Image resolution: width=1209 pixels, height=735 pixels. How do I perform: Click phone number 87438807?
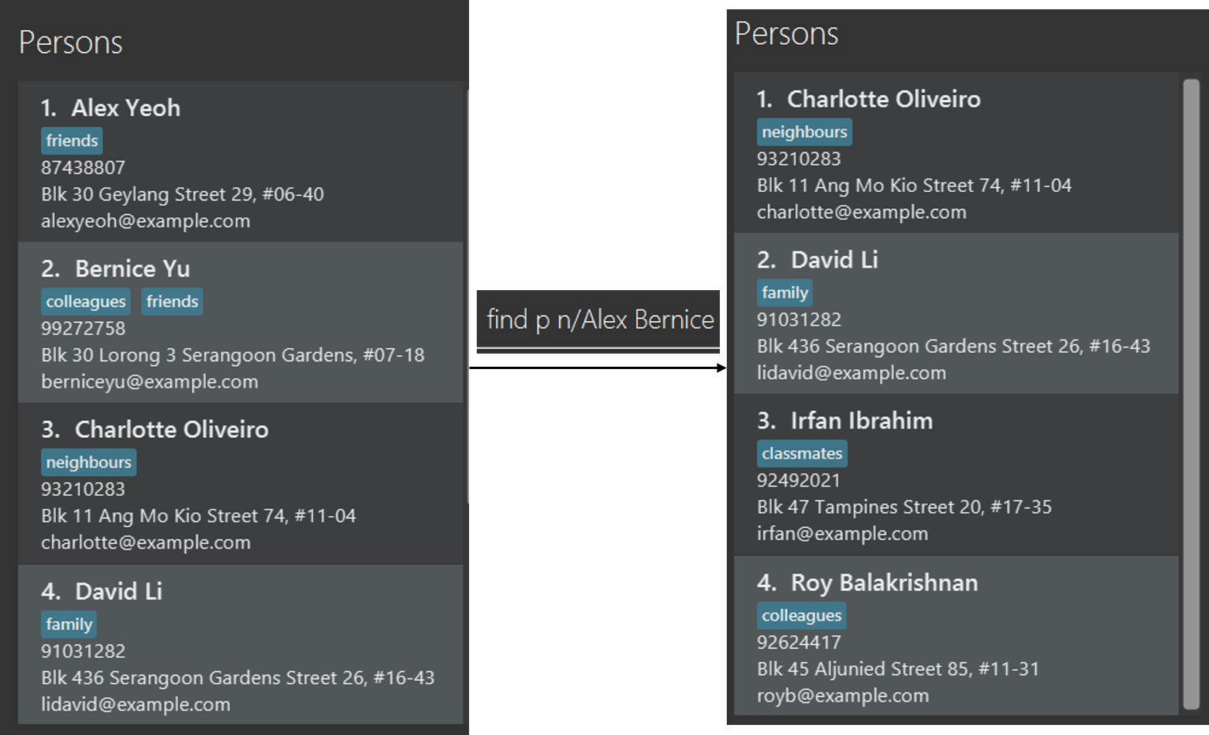83,168
